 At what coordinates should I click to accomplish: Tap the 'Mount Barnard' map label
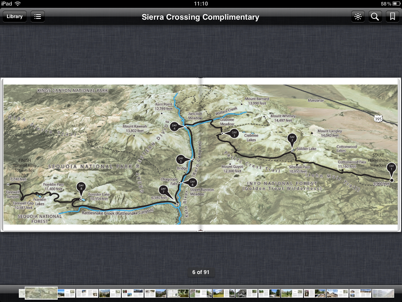257,99
